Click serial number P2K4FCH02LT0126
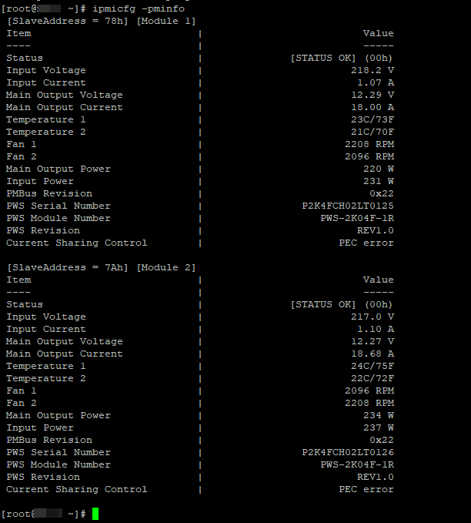 pyautogui.click(x=348, y=452)
